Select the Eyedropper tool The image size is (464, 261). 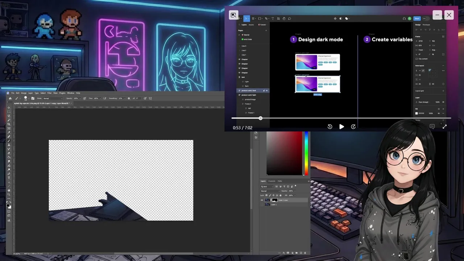9,133
